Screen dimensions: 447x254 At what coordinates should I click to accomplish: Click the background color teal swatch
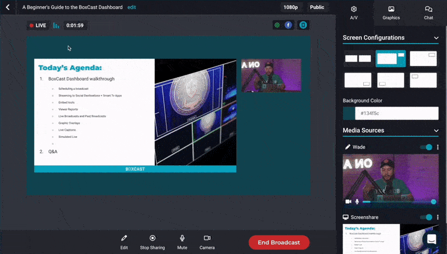(x=349, y=113)
